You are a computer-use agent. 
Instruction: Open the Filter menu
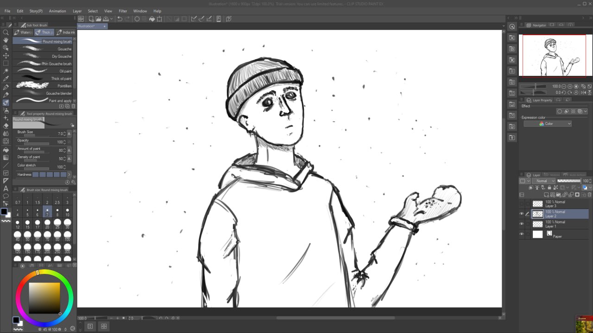click(123, 11)
